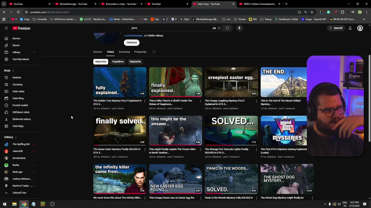This screenshot has width=371, height=208.
Task: Show more bookmarks with the chevron
Action: click(x=364, y=19)
